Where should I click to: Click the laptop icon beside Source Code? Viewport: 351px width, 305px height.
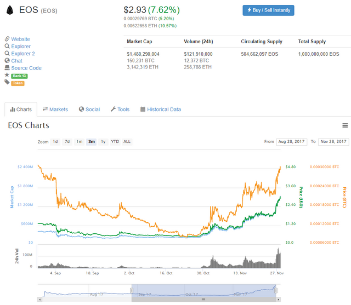click(x=7, y=67)
